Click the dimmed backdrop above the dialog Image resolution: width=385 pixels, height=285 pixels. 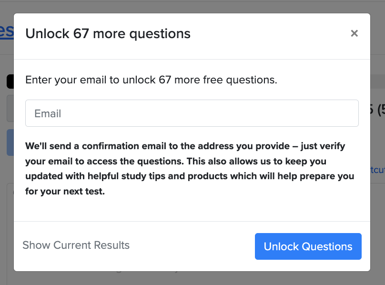click(191, 6)
